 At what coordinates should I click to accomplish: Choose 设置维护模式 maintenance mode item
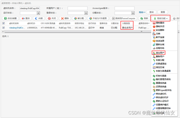click(161, 105)
